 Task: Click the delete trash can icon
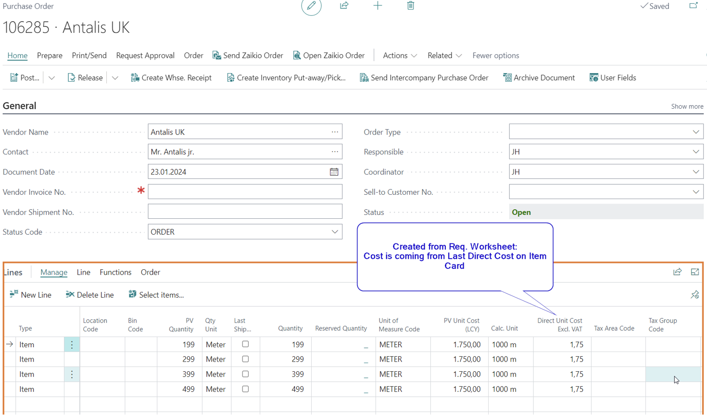tap(410, 6)
